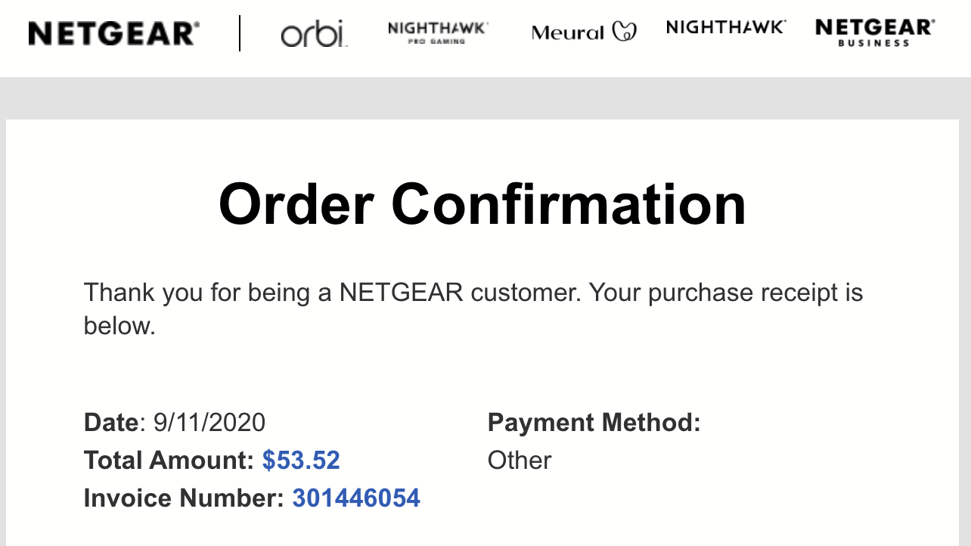The image size is (971, 546).
Task: Click the Meural wordmark logo
Action: (568, 33)
